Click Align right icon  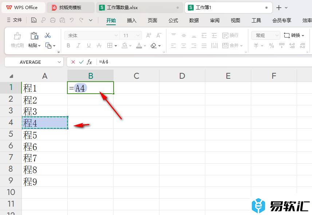point(194,46)
